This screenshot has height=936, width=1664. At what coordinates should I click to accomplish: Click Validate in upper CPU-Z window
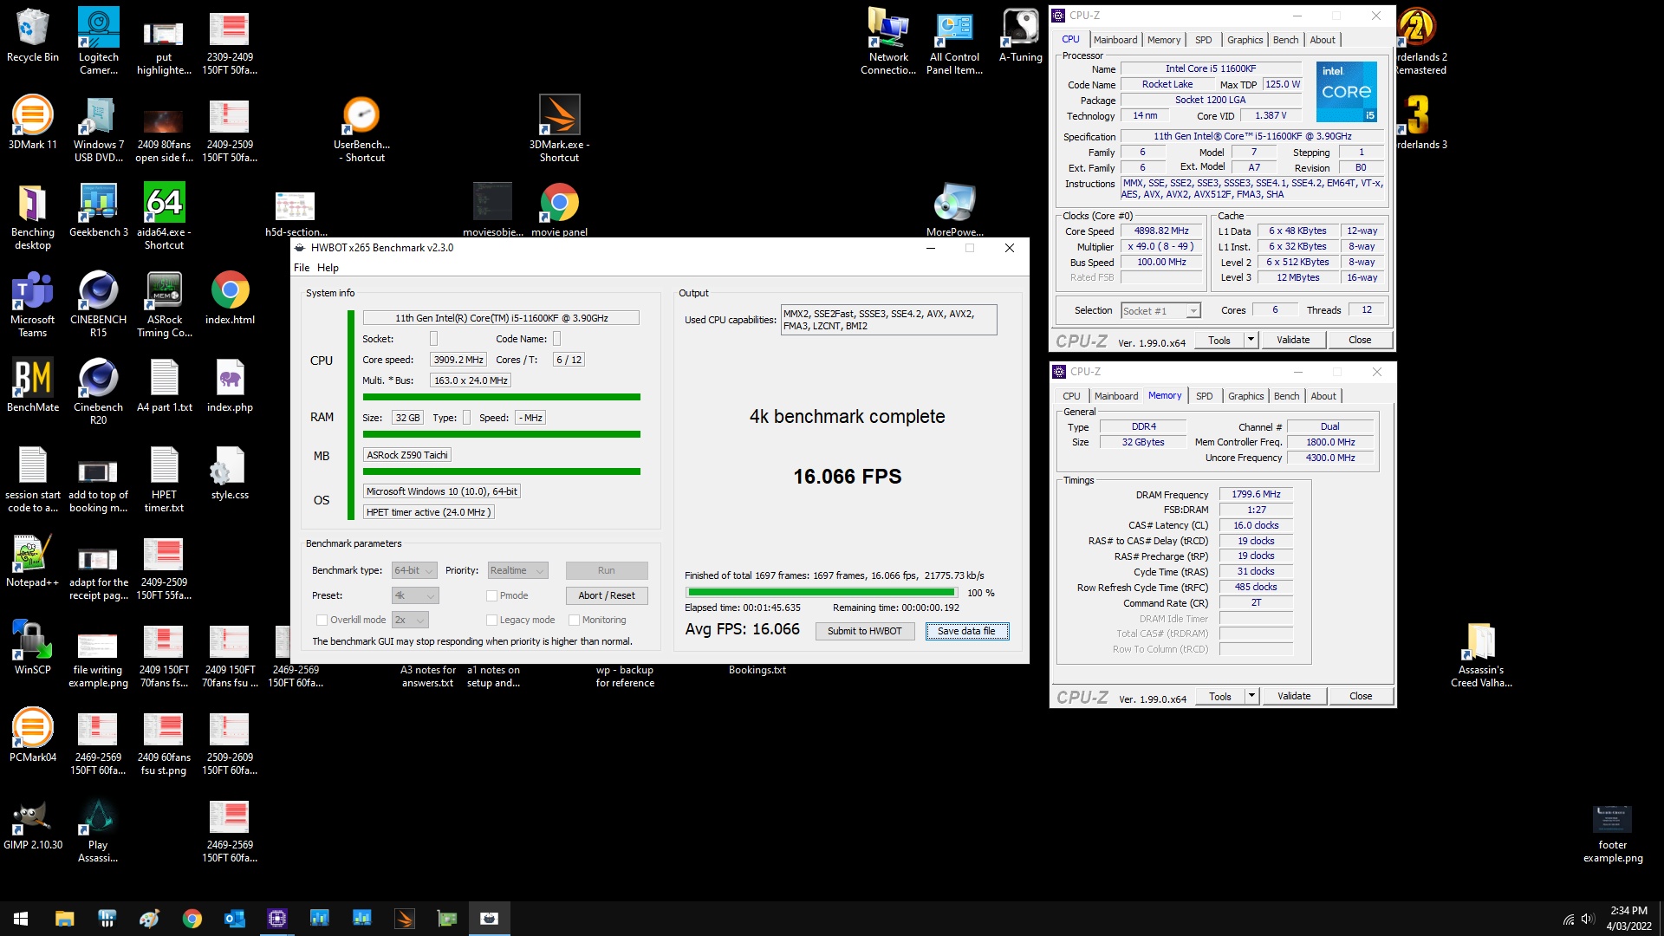pyautogui.click(x=1293, y=340)
